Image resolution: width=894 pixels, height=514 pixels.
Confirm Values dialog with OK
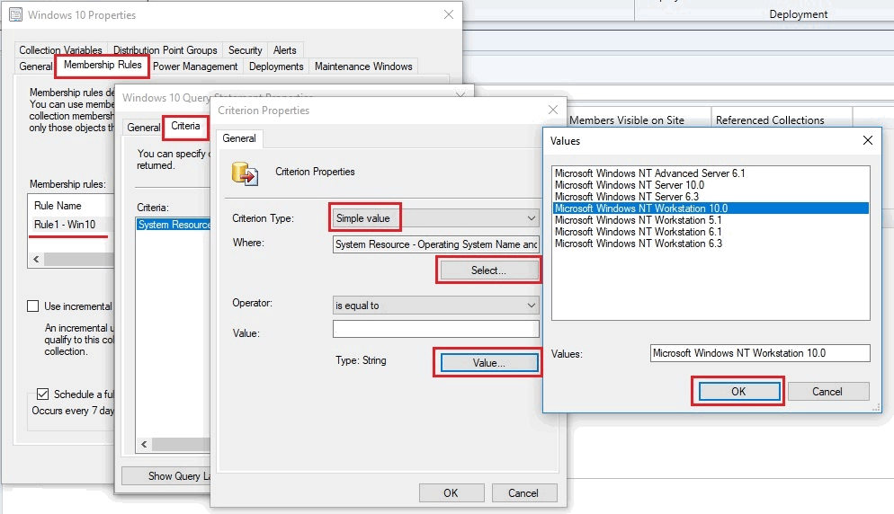coord(738,392)
